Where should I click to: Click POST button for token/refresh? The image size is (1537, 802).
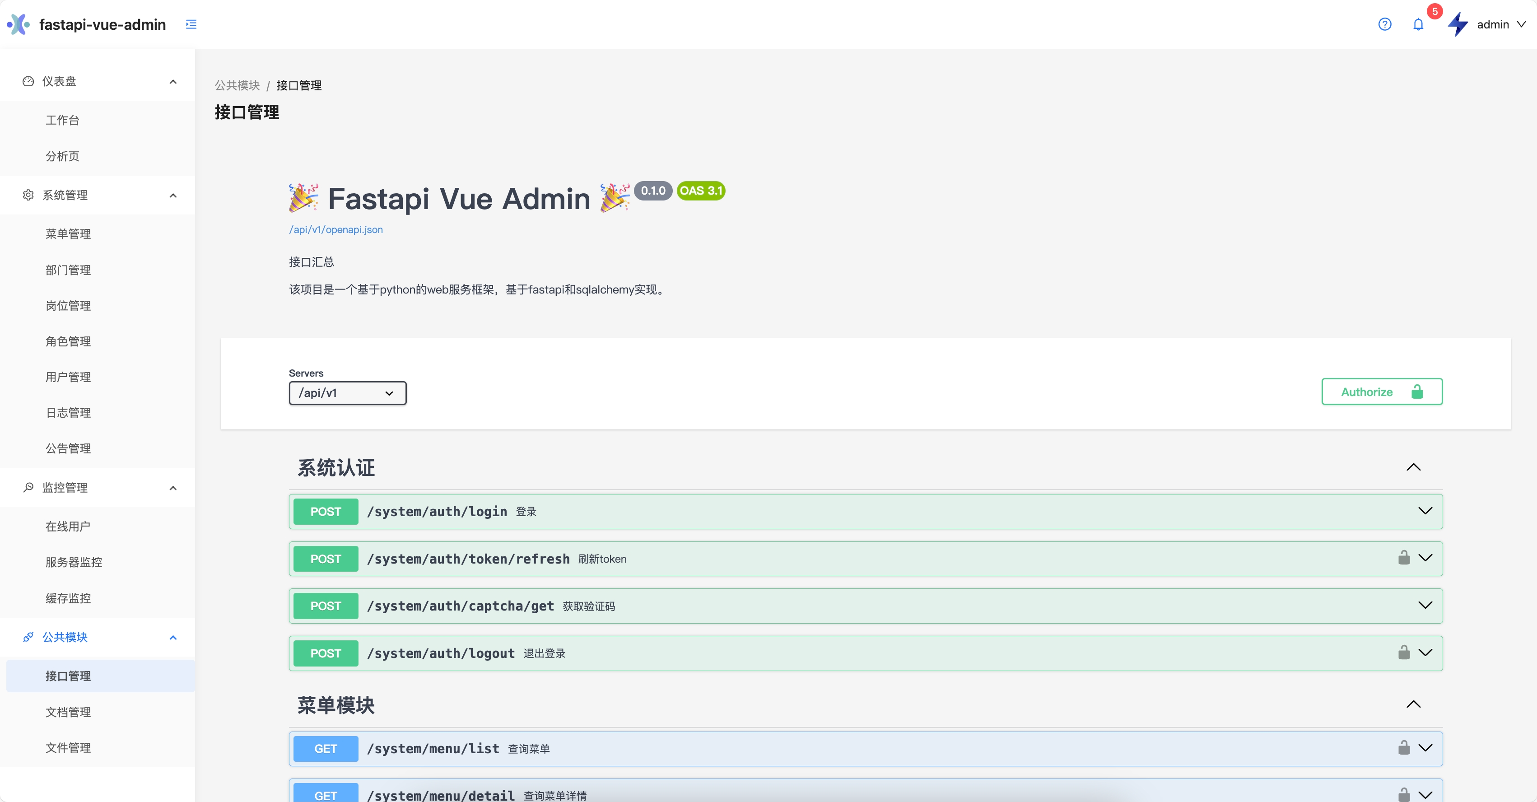[x=326, y=559]
